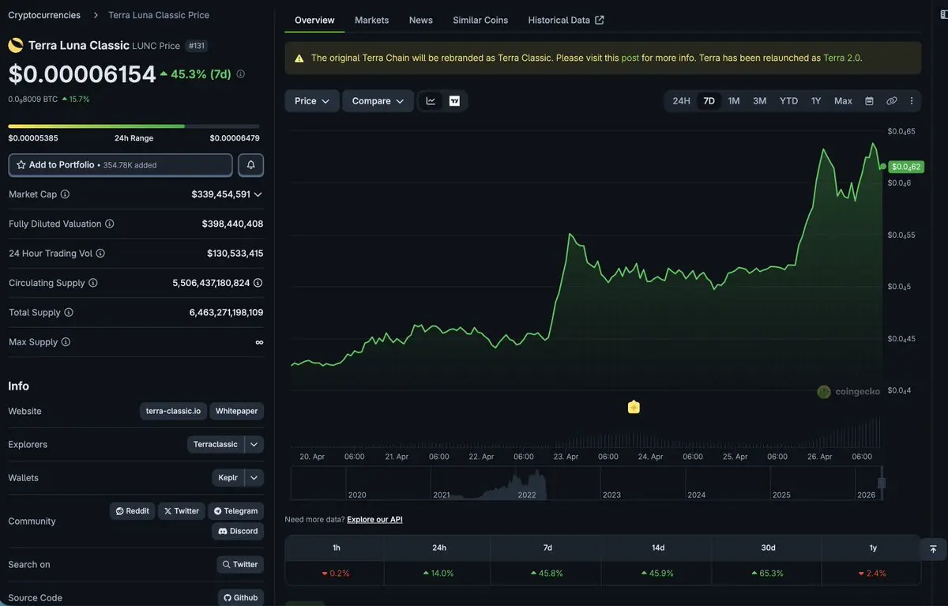Image resolution: width=948 pixels, height=606 pixels.
Task: Click Explore our API link
Action: pos(374,520)
